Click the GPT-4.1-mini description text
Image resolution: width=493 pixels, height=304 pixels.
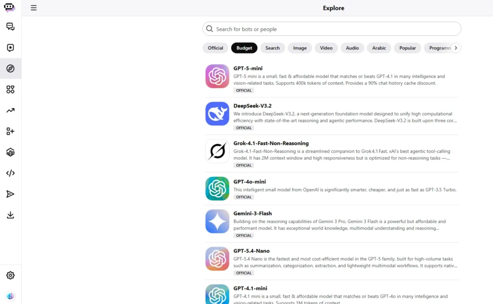(x=340, y=299)
